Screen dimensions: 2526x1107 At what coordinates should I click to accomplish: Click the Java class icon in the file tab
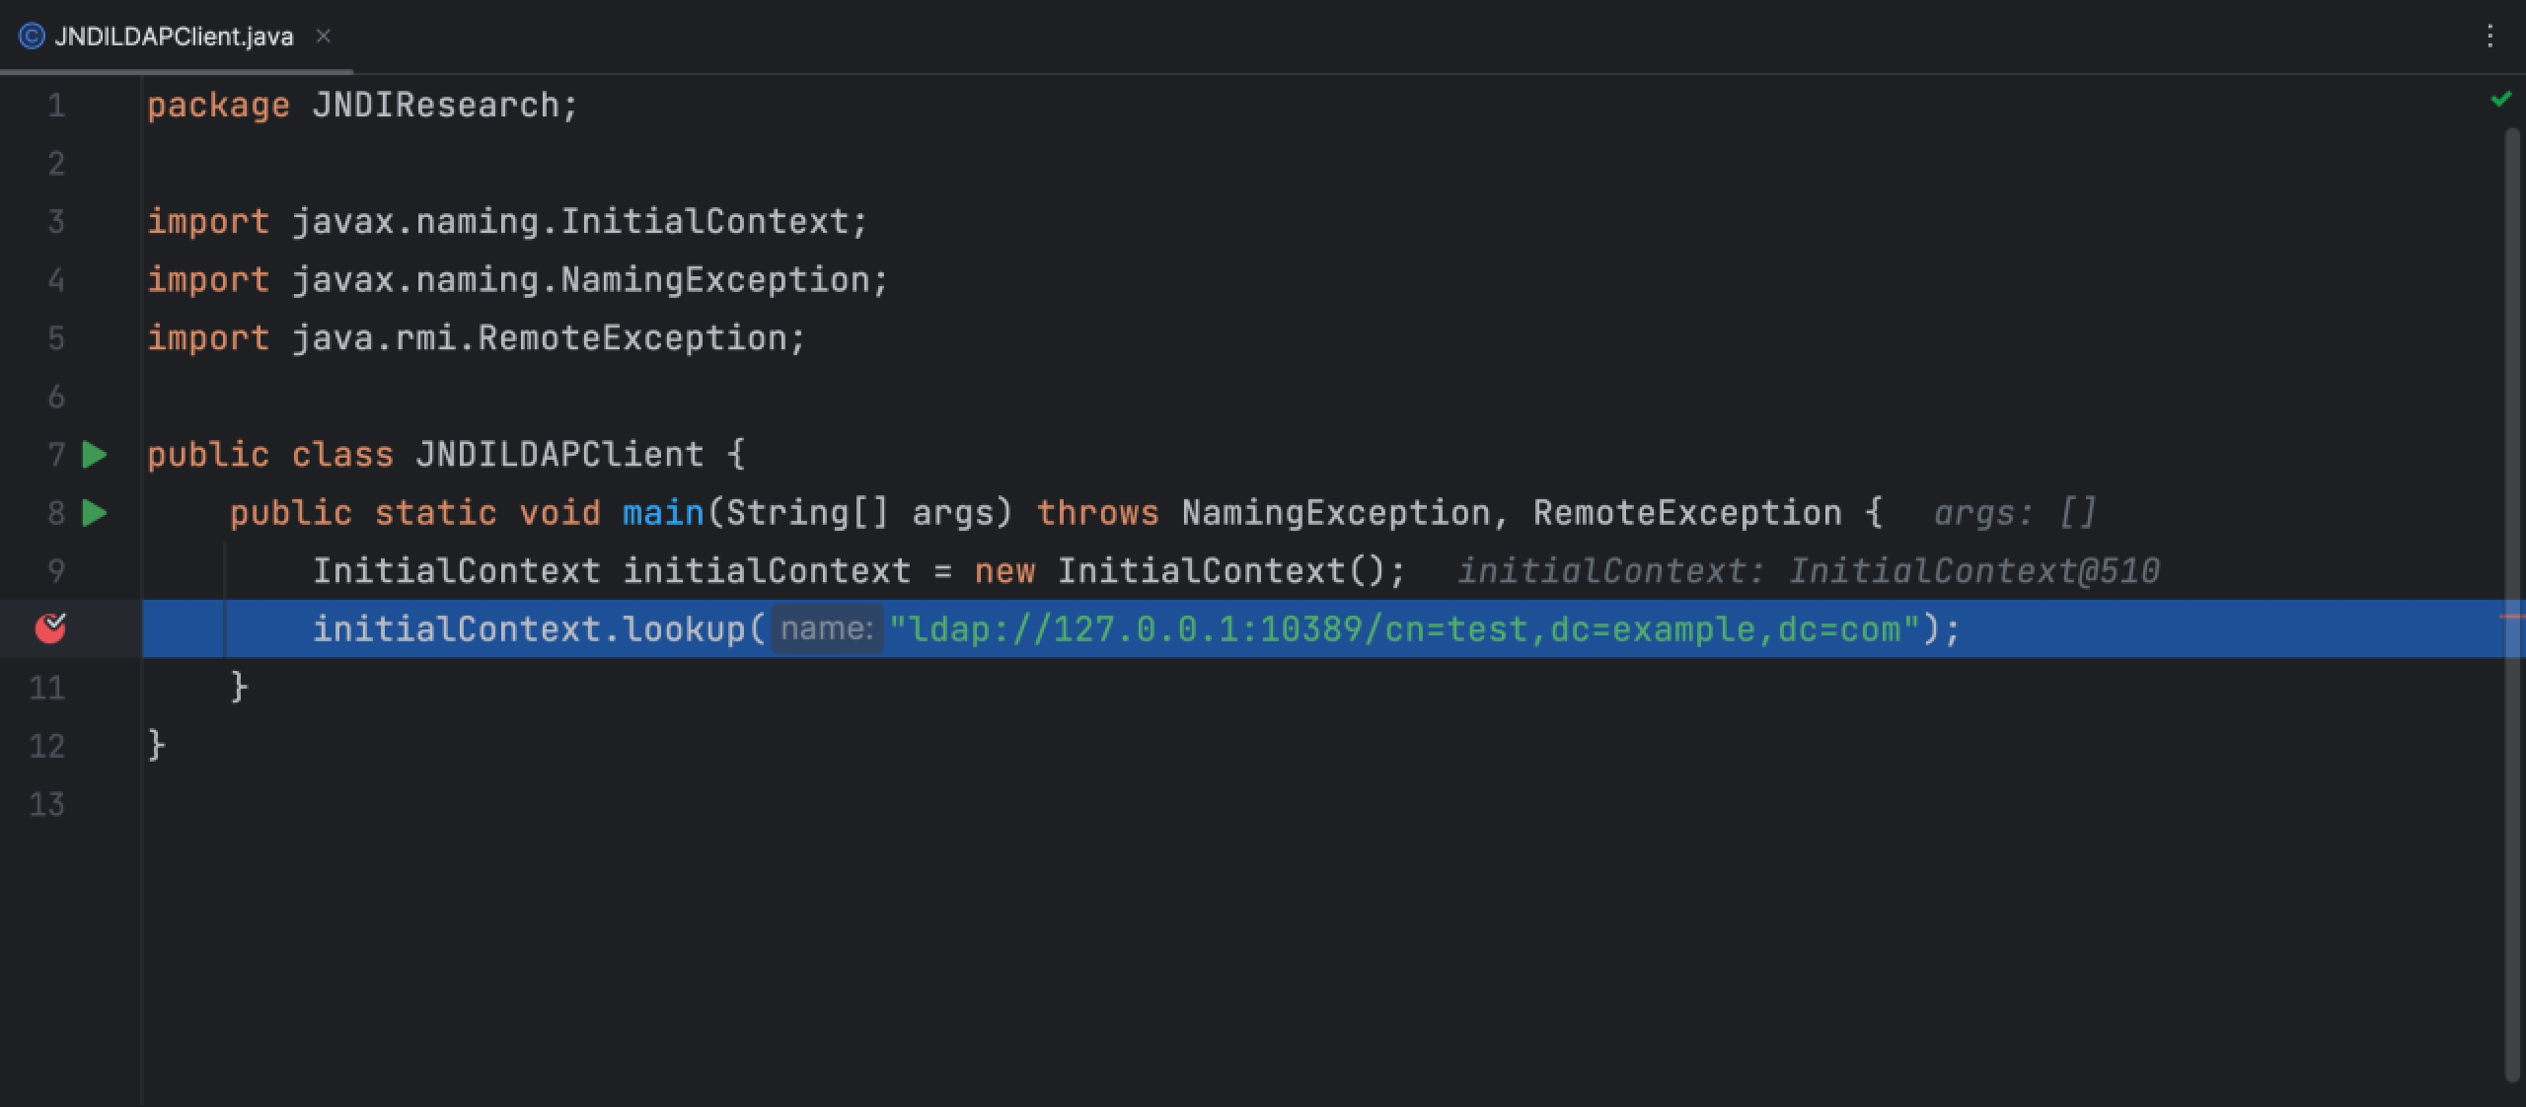coord(32,37)
